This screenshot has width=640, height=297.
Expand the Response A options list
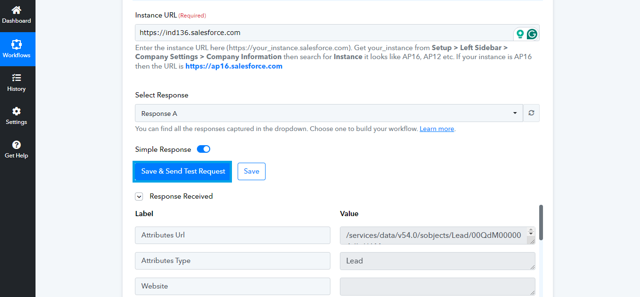coord(515,113)
